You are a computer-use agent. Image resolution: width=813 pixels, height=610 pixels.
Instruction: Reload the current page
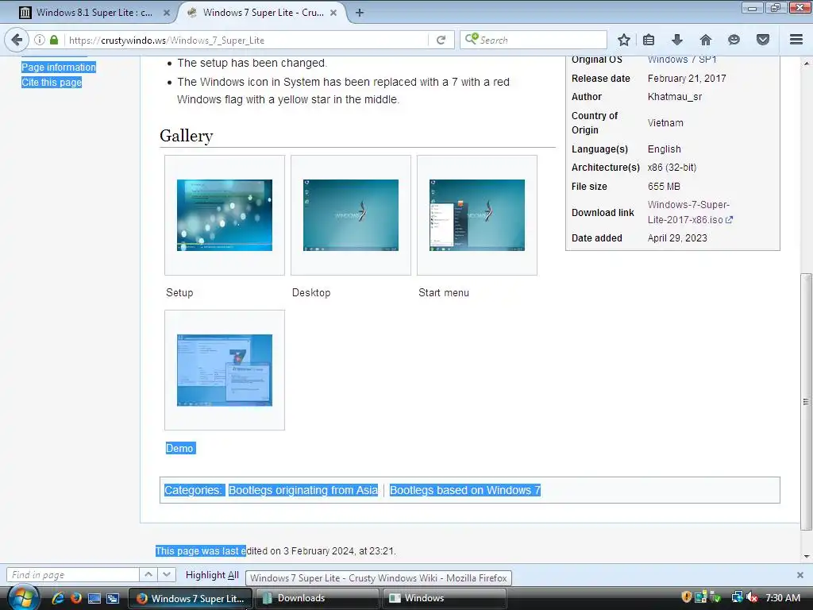(441, 40)
